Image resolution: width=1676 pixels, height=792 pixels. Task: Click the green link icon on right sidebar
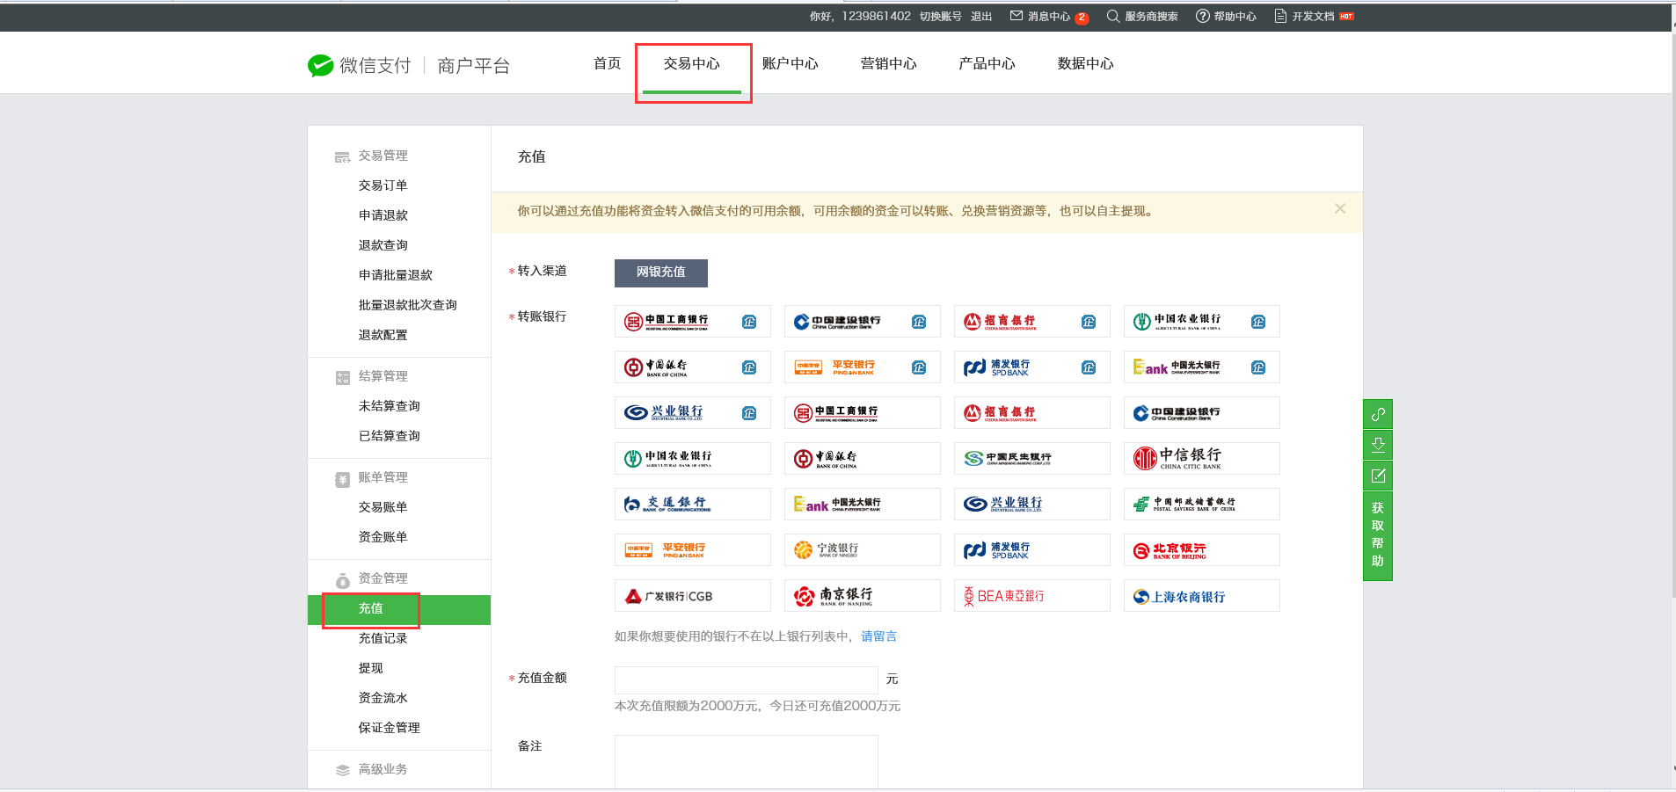tap(1378, 414)
